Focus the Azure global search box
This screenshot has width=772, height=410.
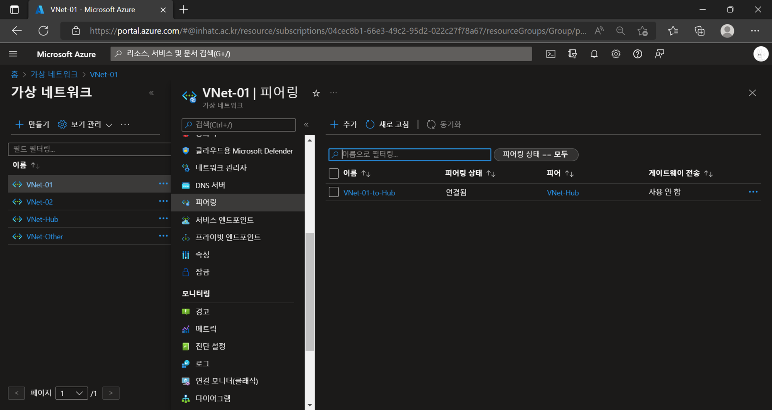[x=321, y=54]
